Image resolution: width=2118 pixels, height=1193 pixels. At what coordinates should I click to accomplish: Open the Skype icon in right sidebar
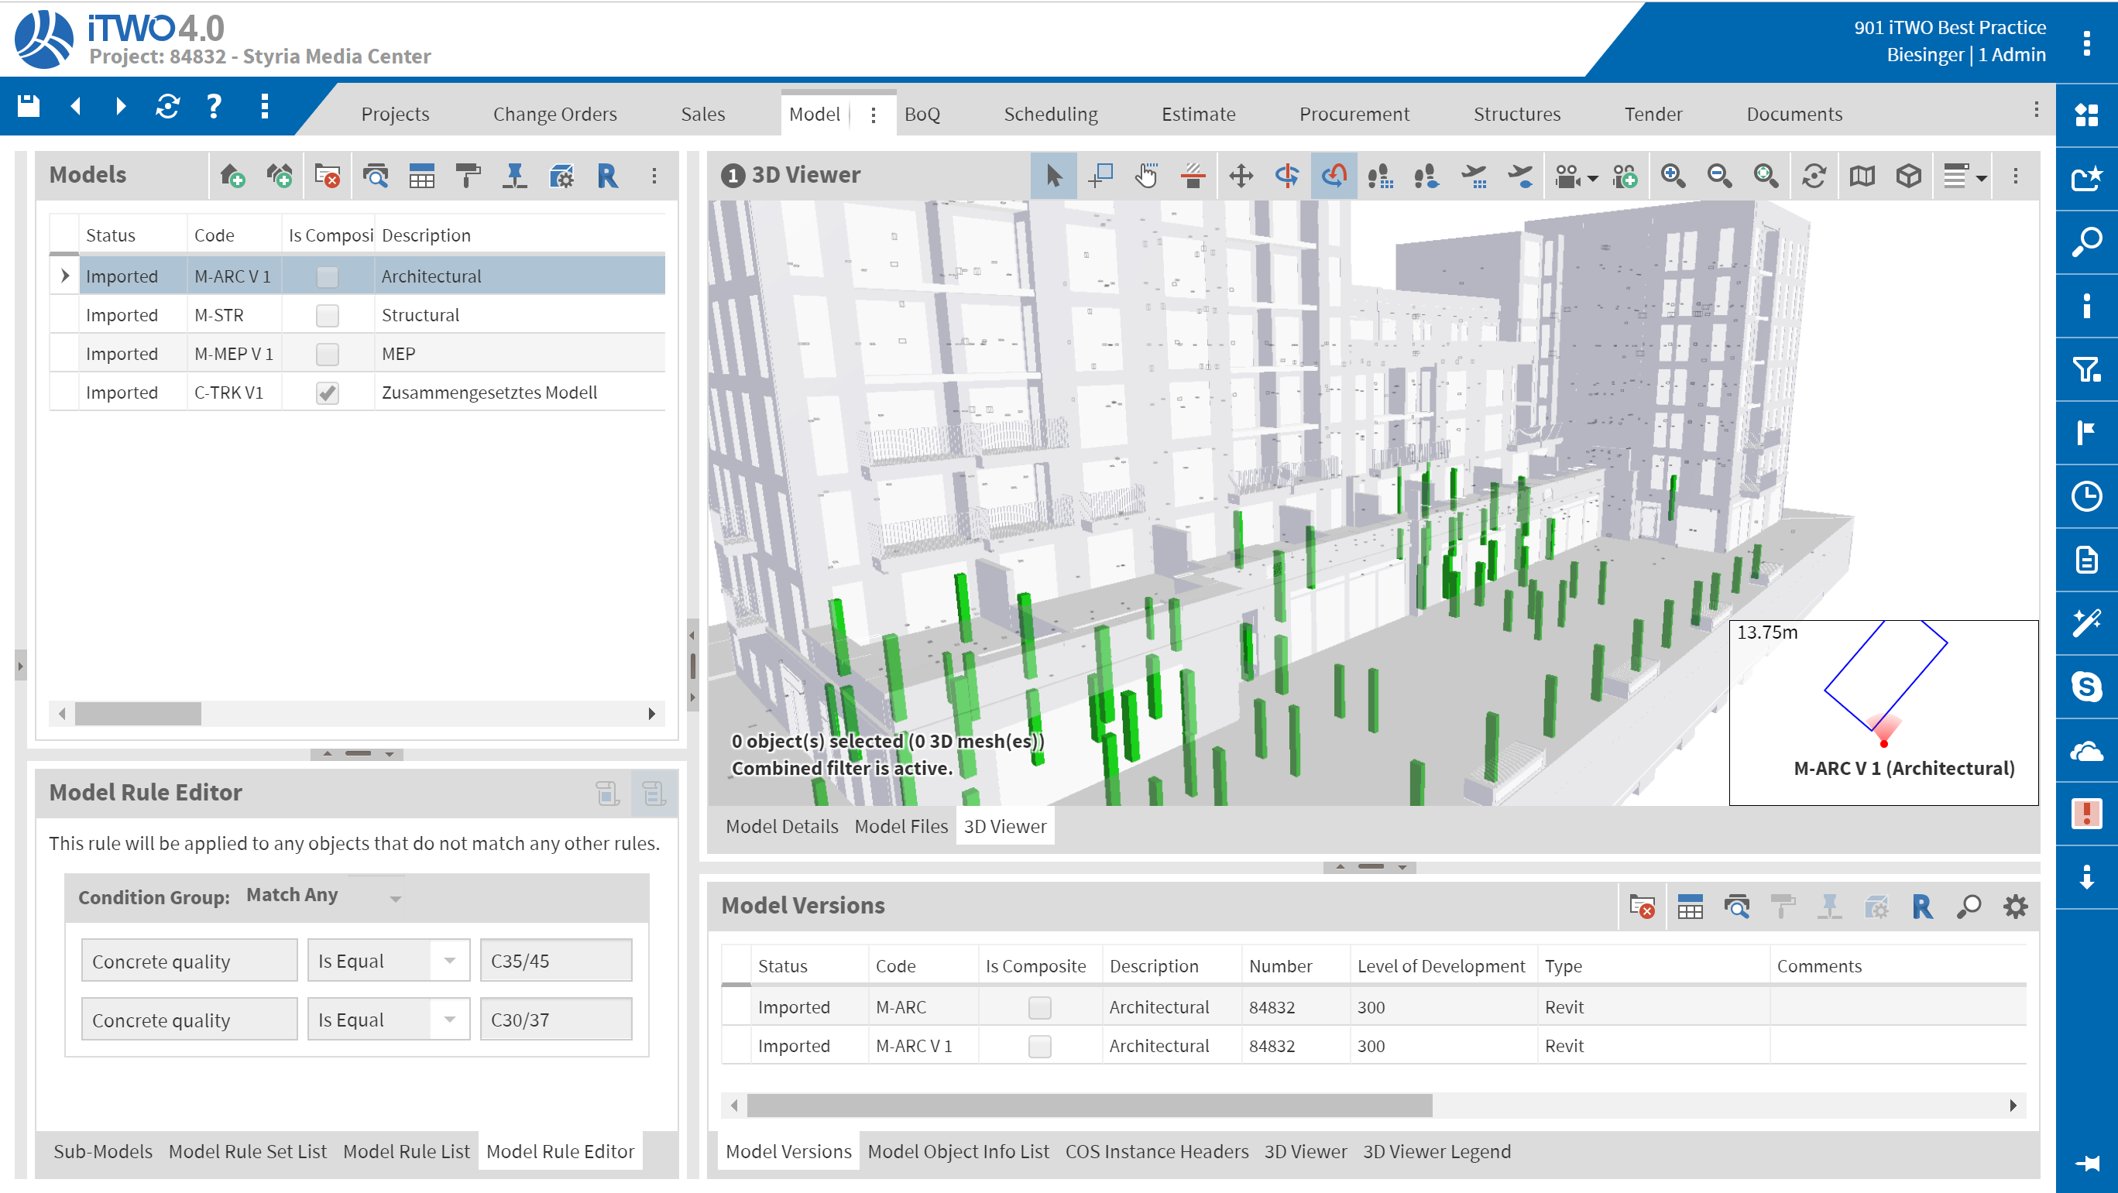pos(2086,687)
